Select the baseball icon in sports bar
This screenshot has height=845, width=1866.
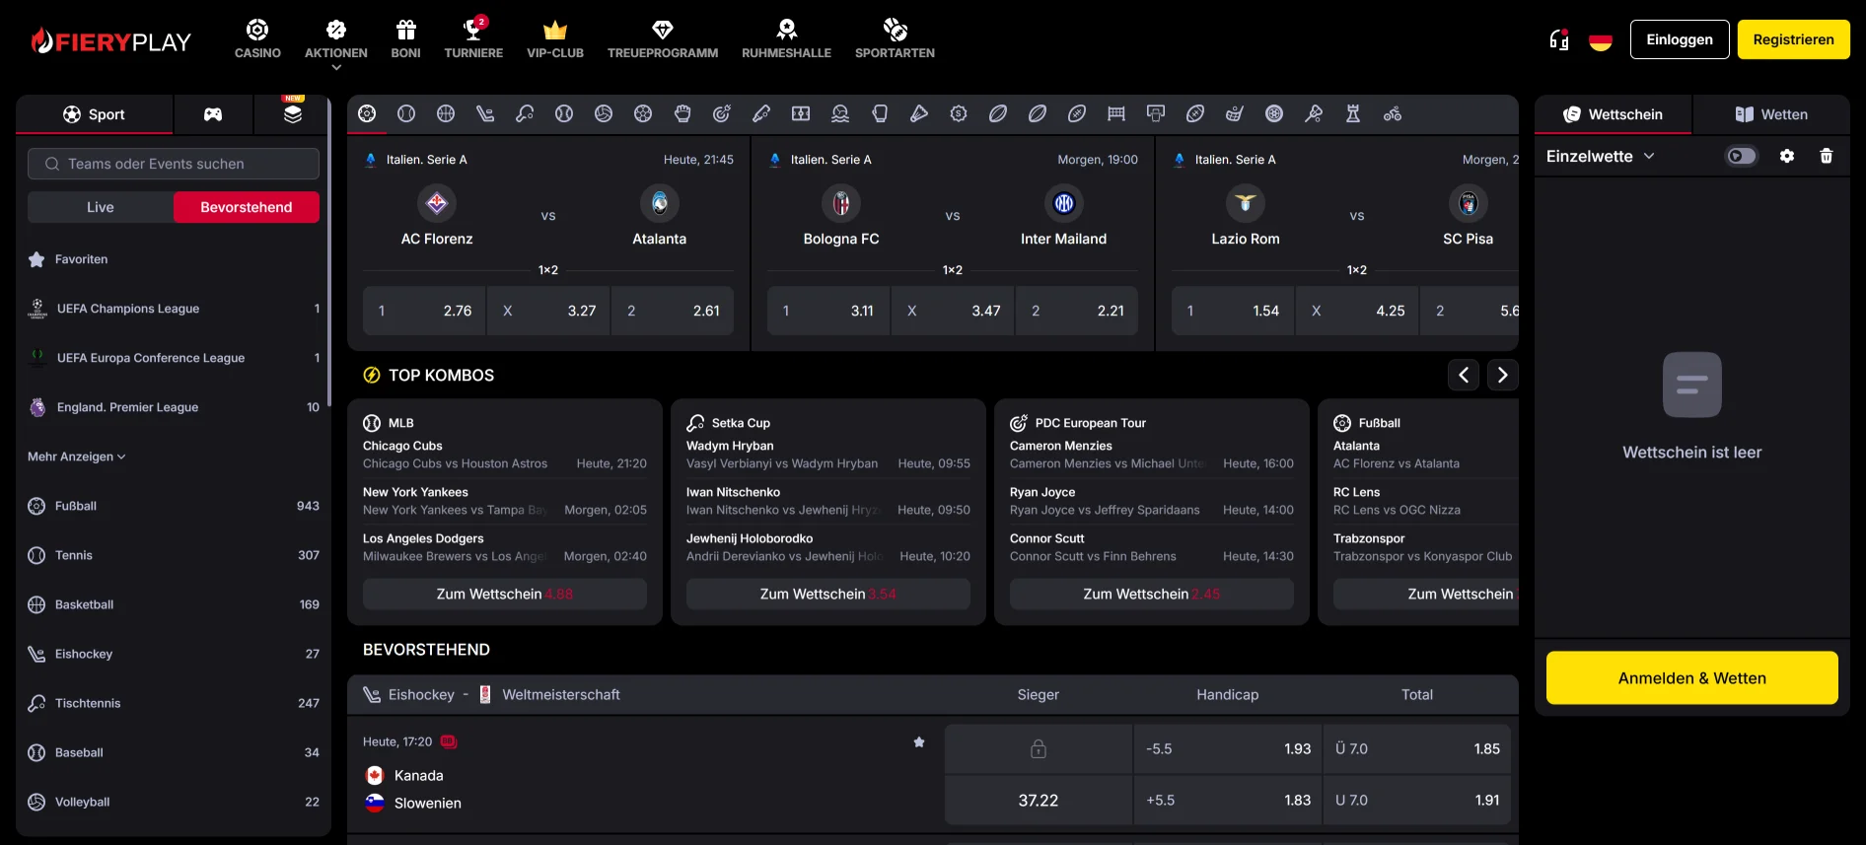(564, 113)
